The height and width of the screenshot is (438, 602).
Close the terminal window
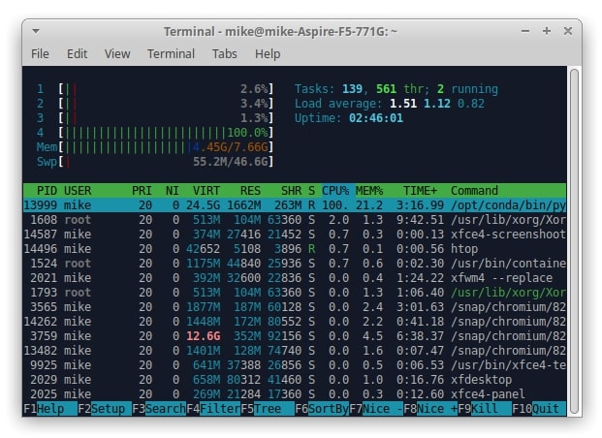(x=568, y=31)
